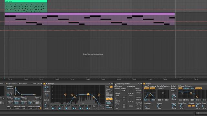This screenshot has height=116, width=207.
Task: Click EQ Eight Scale 100% field
Action: pos(109,103)
